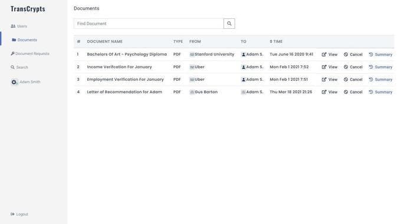
Task: Click Gus Barton sender icon
Action: coord(192,92)
